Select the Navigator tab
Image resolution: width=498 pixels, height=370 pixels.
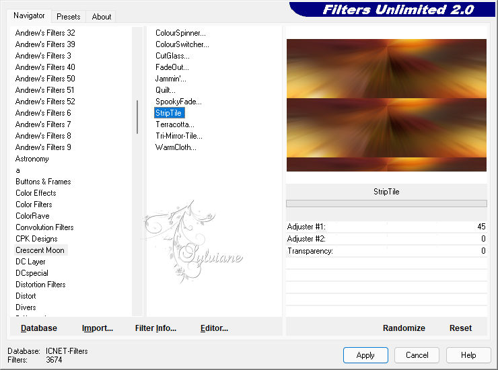(29, 15)
